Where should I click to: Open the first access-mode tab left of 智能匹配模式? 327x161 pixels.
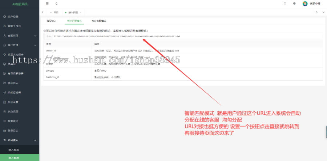(51, 21)
